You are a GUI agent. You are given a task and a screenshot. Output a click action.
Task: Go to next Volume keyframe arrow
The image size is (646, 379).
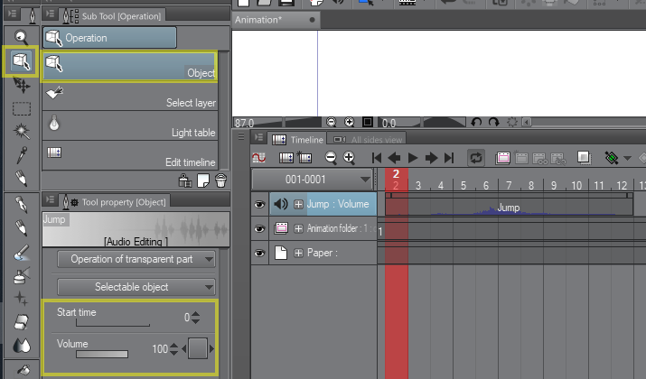point(211,349)
